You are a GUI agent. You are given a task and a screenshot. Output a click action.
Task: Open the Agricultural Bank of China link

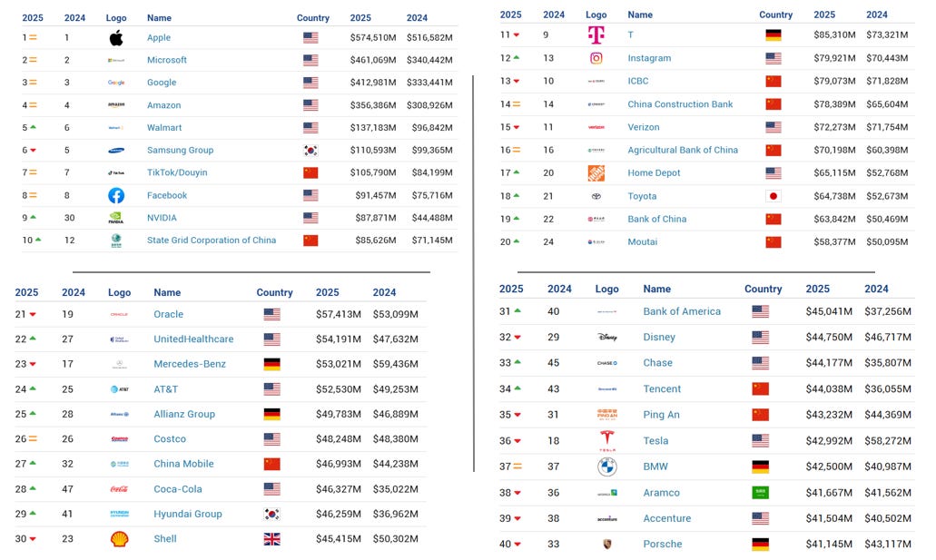(683, 150)
